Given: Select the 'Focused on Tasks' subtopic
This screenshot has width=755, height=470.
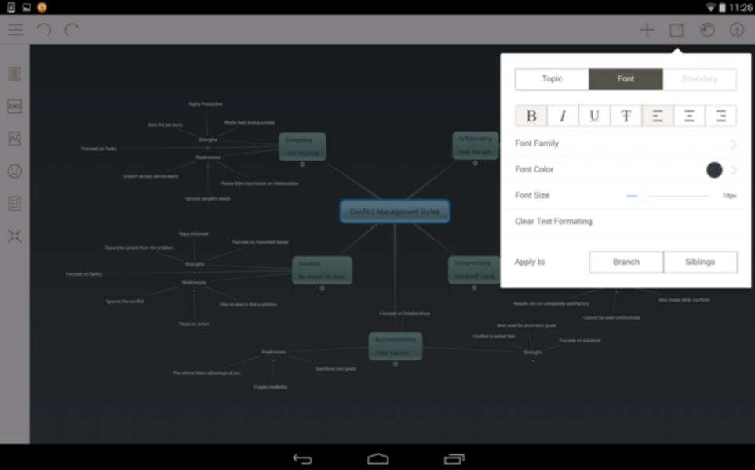Looking at the screenshot, I should coord(99,149).
